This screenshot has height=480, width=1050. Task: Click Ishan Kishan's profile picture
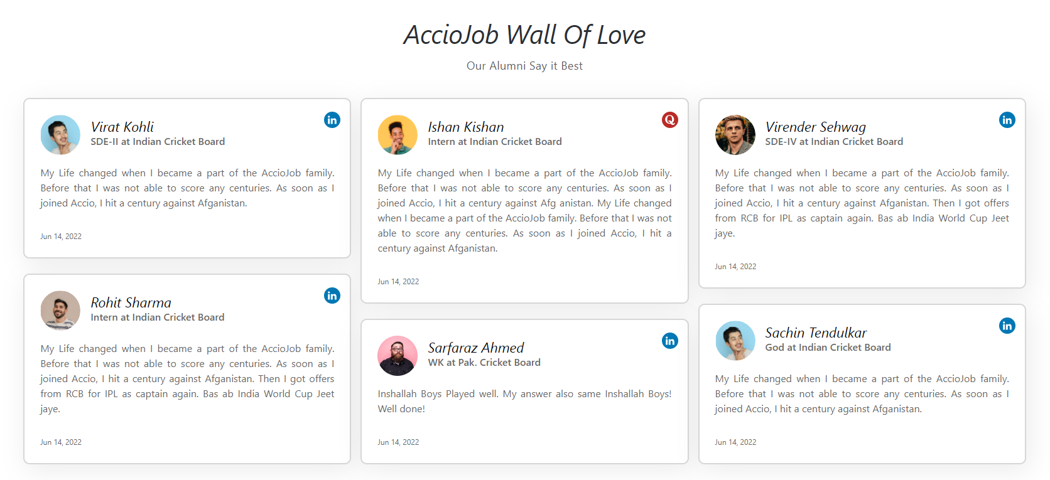398,134
